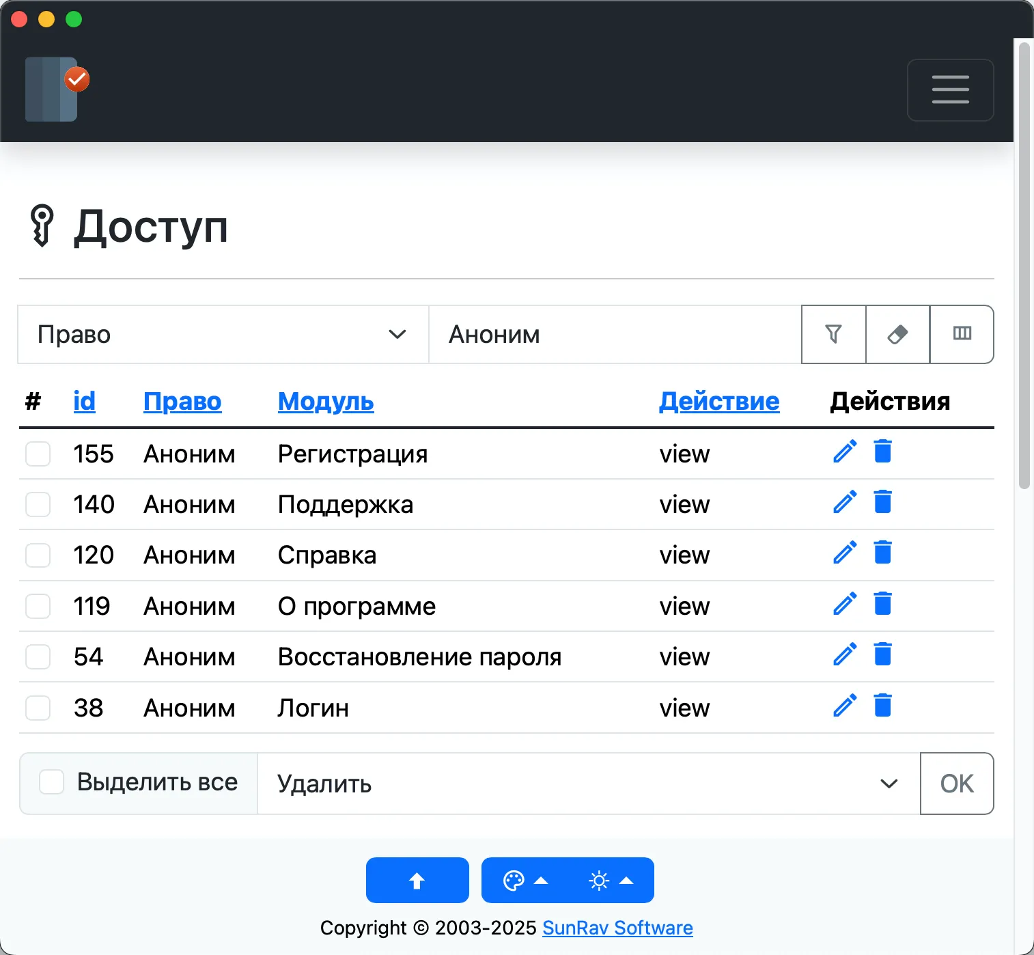Open the sun light-mode switcher
Image resolution: width=1034 pixels, height=955 pixels.
tap(599, 881)
